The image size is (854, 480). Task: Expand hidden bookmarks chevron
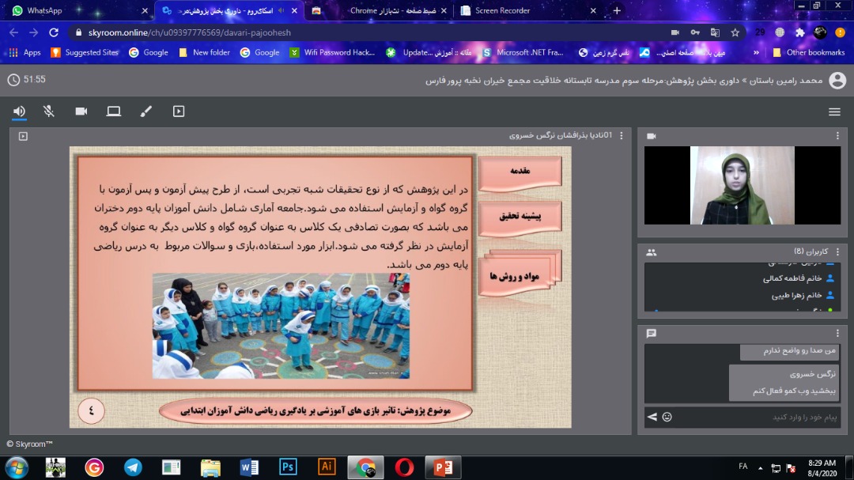756,52
